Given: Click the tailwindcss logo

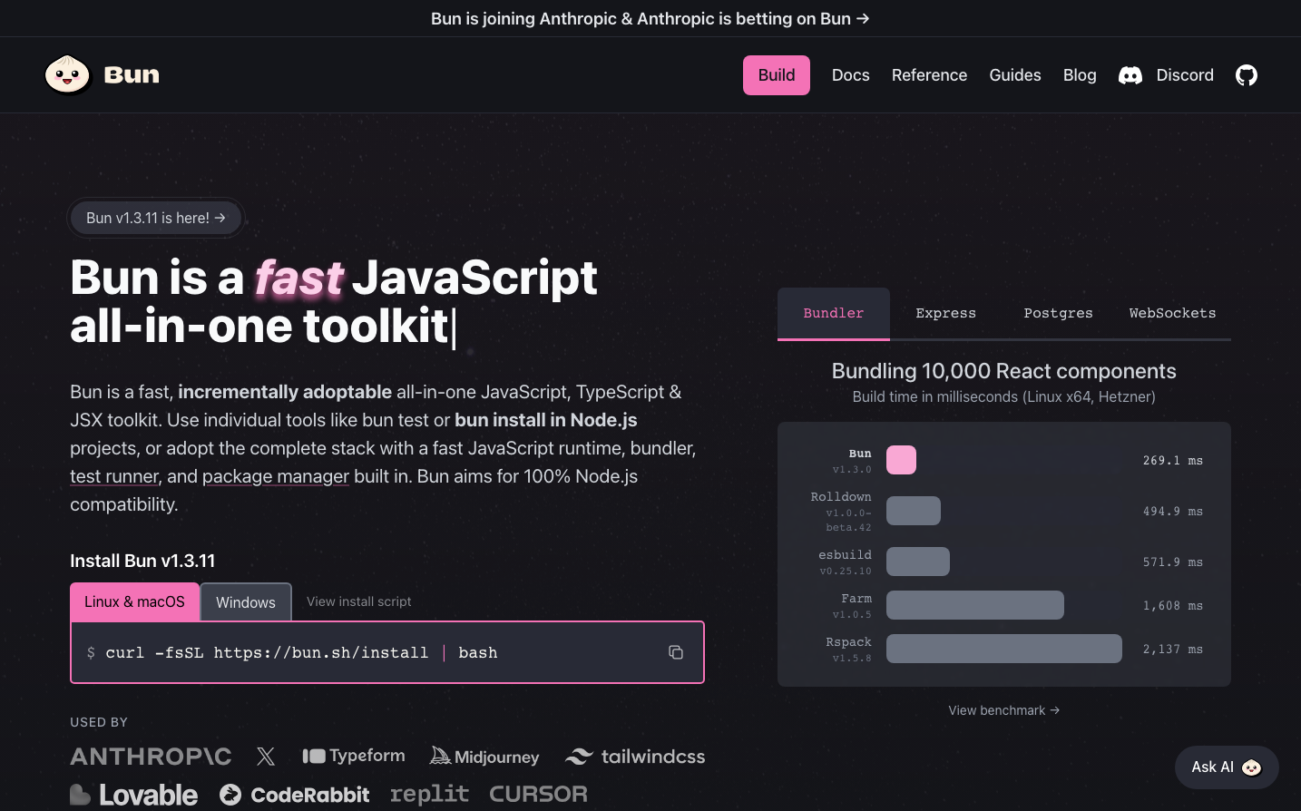Looking at the screenshot, I should (635, 757).
